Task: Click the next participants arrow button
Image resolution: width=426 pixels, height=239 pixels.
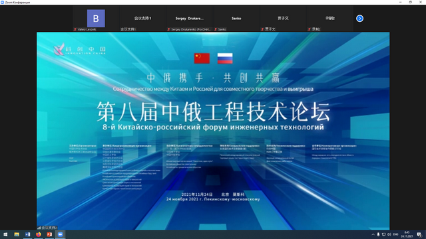Action: 359,19
